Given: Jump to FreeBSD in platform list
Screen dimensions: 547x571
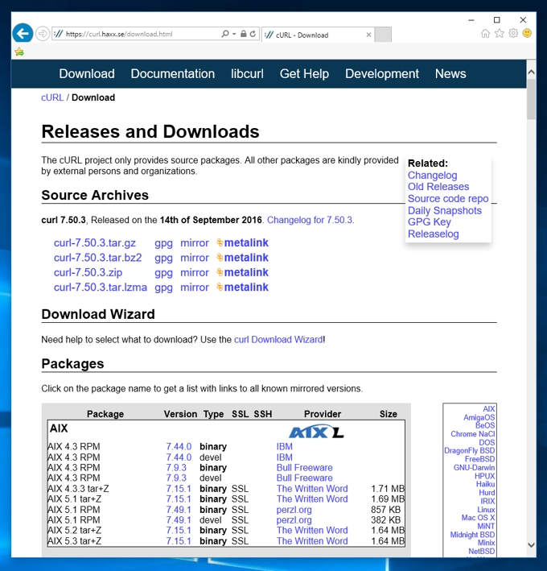Looking at the screenshot, I should (479, 459).
